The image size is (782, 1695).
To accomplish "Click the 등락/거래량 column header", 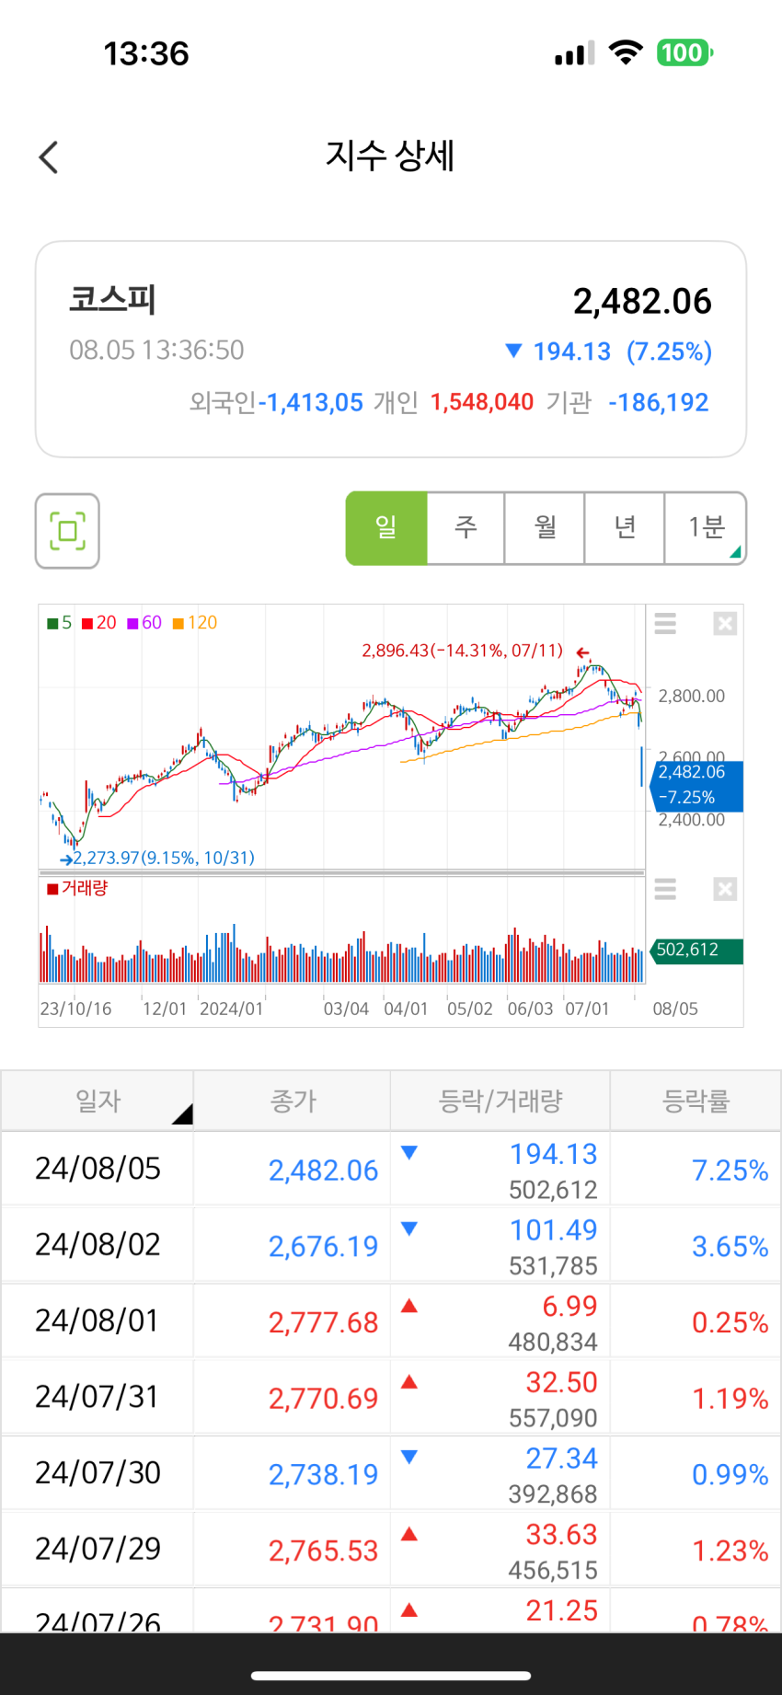I will pos(500,1101).
